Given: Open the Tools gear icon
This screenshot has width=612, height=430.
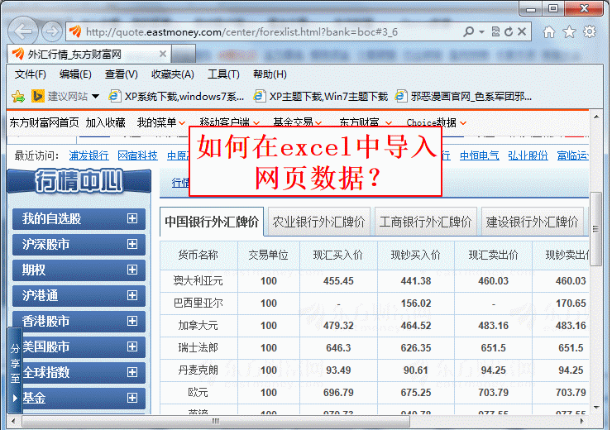Looking at the screenshot, I should point(589,32).
